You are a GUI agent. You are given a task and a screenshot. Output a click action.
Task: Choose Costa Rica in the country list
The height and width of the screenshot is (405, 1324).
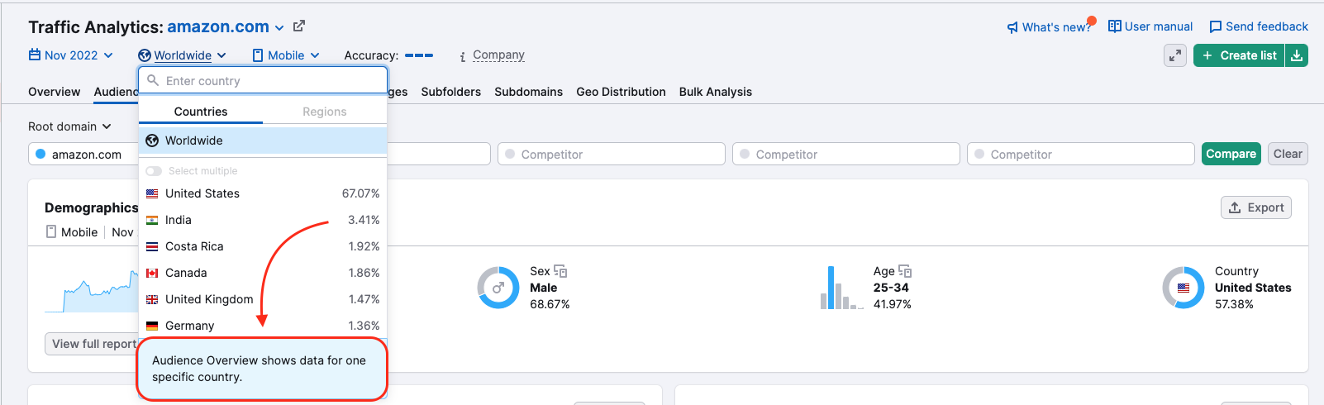263,246
